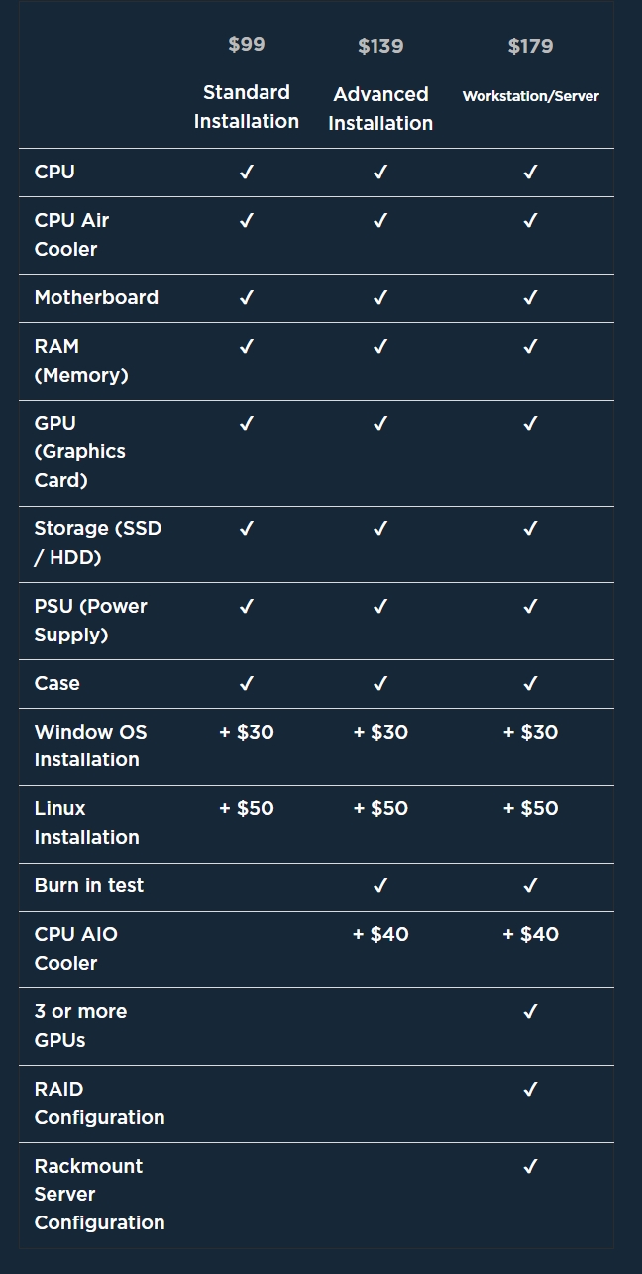Click the Advanced Storage checkmark

pos(380,529)
